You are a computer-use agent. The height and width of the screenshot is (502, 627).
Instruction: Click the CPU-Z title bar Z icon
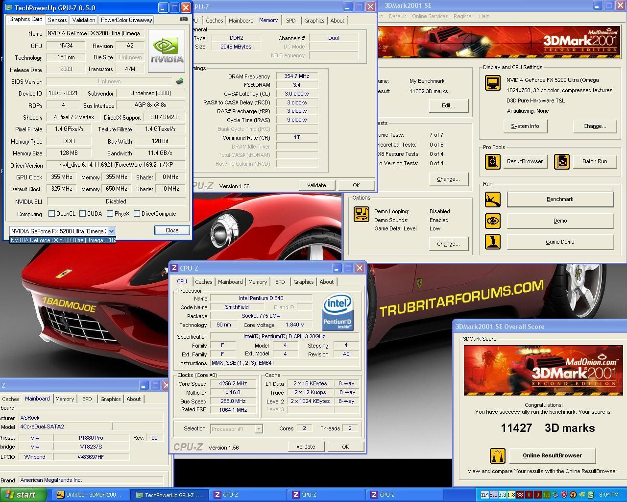pos(174,268)
